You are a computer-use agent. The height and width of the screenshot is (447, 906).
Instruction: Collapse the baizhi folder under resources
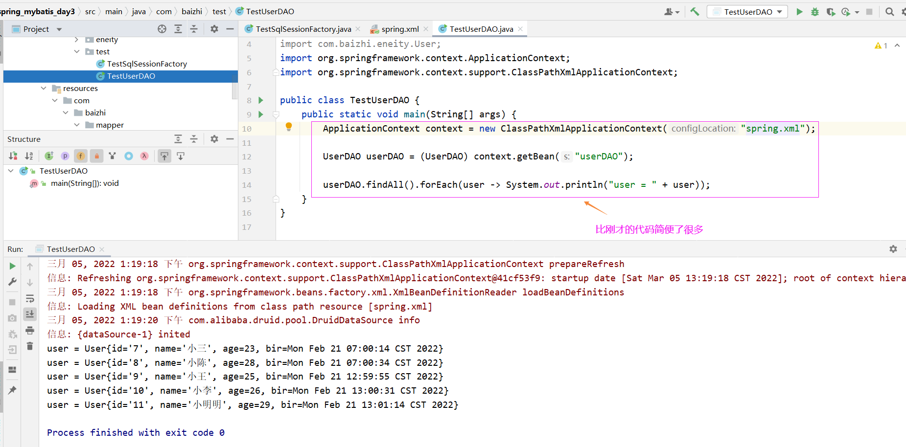point(66,112)
